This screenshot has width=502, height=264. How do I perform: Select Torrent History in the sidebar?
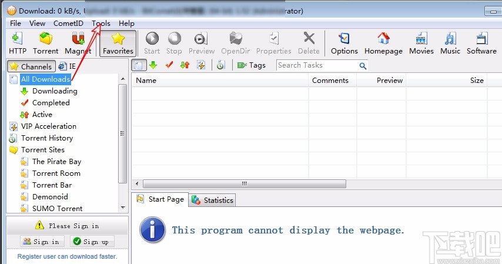(47, 138)
